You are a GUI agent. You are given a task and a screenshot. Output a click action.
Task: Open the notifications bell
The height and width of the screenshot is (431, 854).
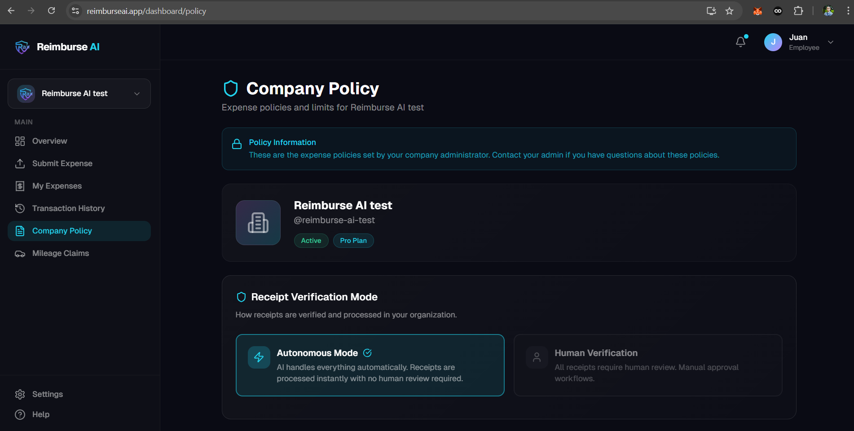[x=740, y=42]
